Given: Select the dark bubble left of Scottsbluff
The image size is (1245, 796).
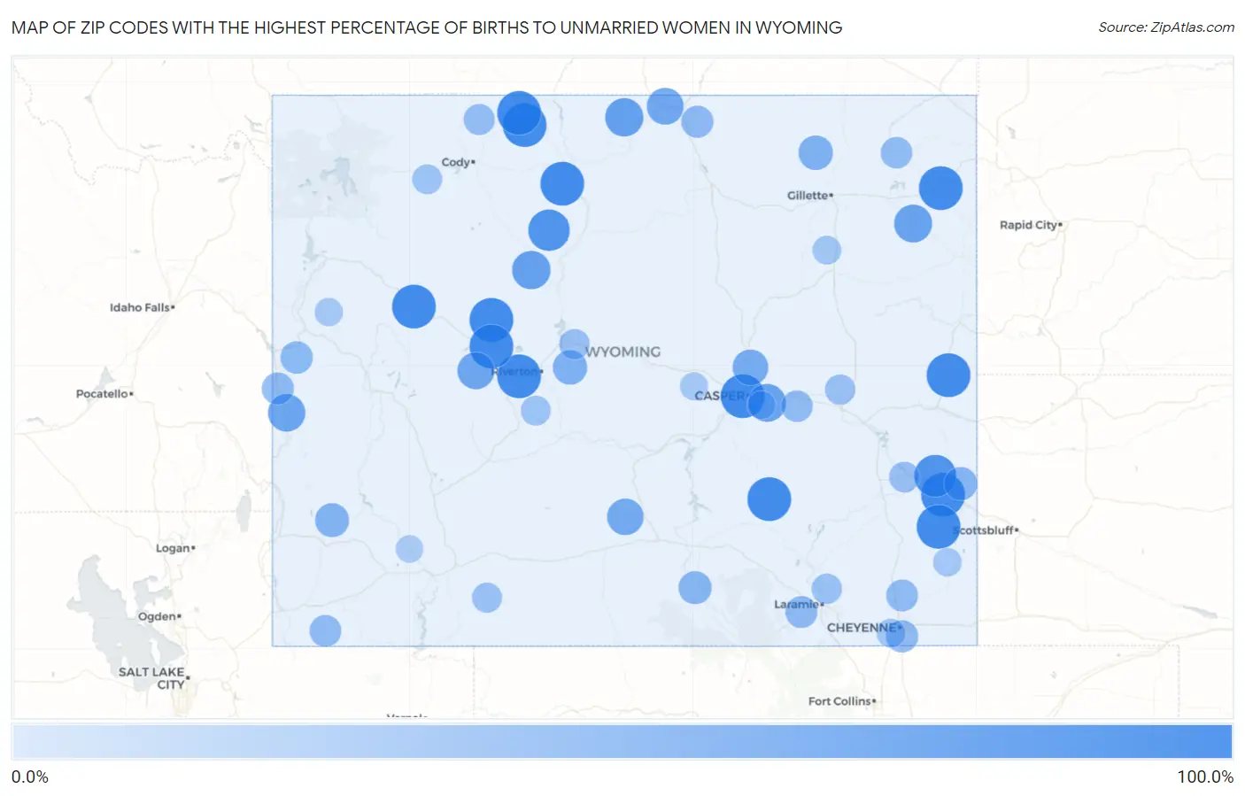Looking at the screenshot, I should [939, 528].
